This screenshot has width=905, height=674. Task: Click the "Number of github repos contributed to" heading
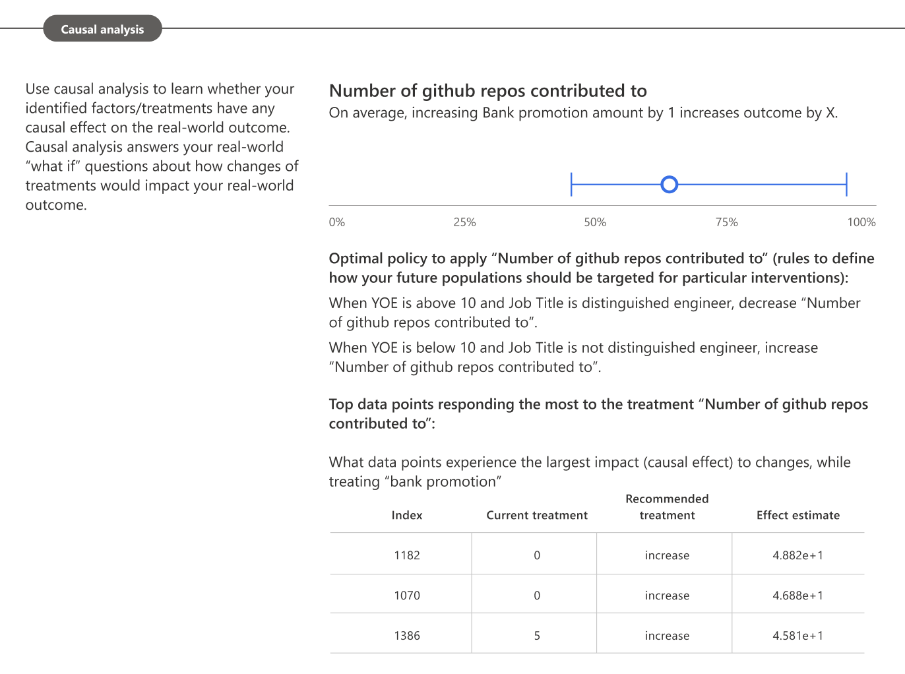tap(487, 91)
